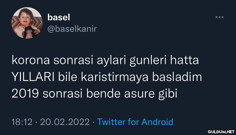This screenshot has width=236, height=135.
Task: Select the 20.02.2022 tweet date
Action: 65,122
